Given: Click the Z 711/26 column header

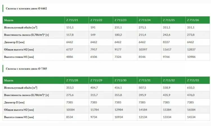Looking at the screenshot, I should 192,20.
